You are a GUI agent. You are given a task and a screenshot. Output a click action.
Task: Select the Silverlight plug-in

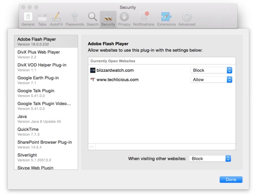tap(46, 158)
